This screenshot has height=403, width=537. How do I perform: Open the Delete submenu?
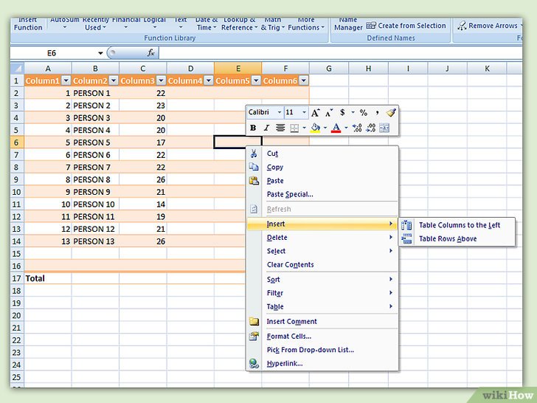[322, 238]
